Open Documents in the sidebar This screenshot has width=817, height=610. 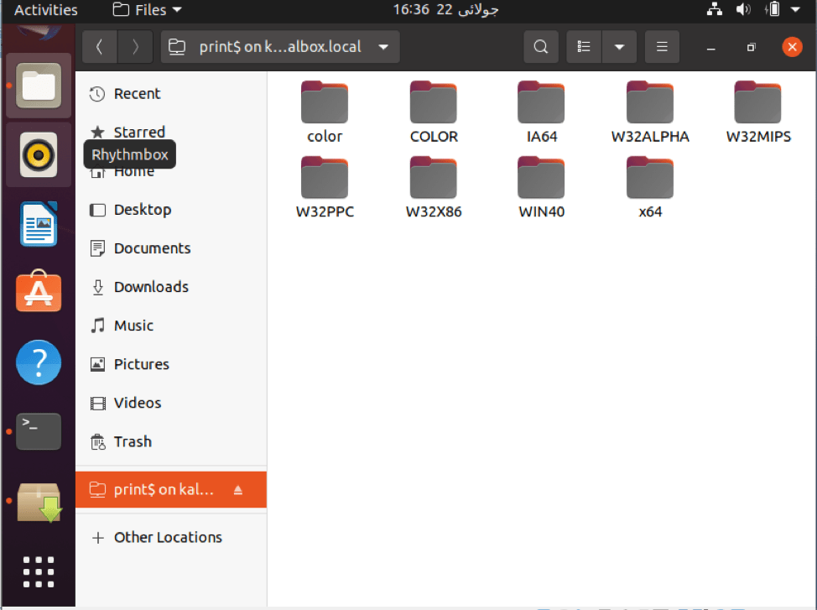click(171, 248)
